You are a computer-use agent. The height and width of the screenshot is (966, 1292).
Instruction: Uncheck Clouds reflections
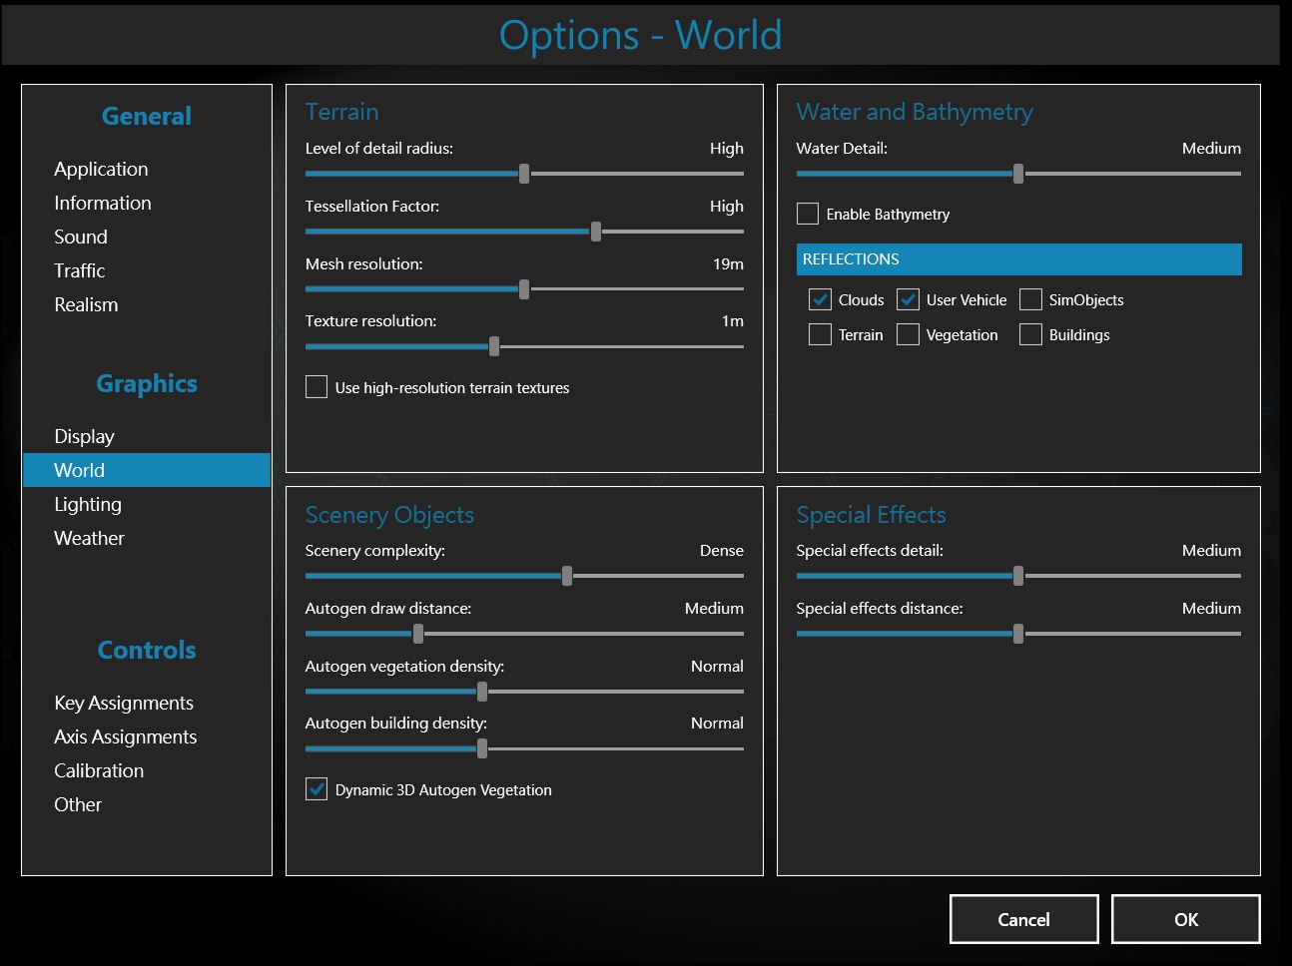coord(820,300)
